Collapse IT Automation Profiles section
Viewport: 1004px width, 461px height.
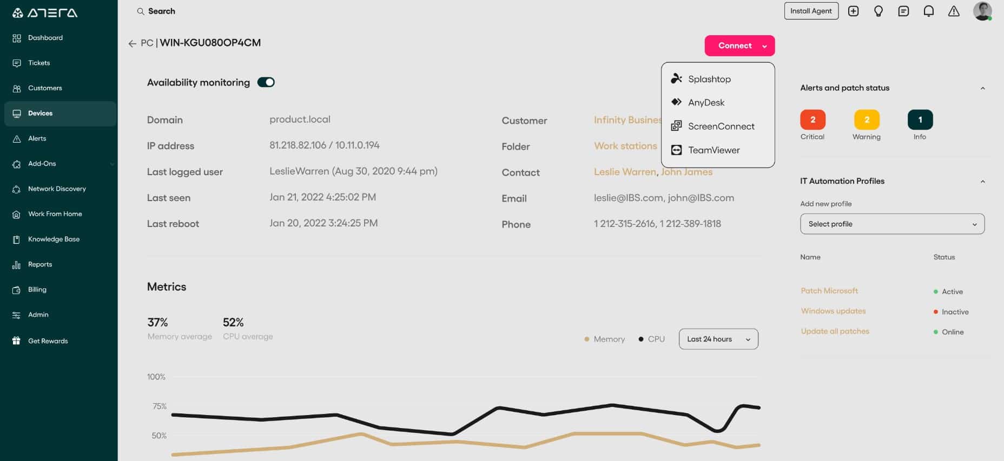[x=982, y=182]
